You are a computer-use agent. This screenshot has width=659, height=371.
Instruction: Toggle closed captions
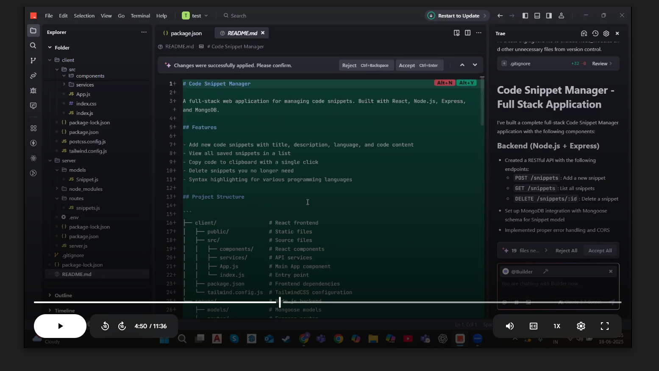click(534, 326)
